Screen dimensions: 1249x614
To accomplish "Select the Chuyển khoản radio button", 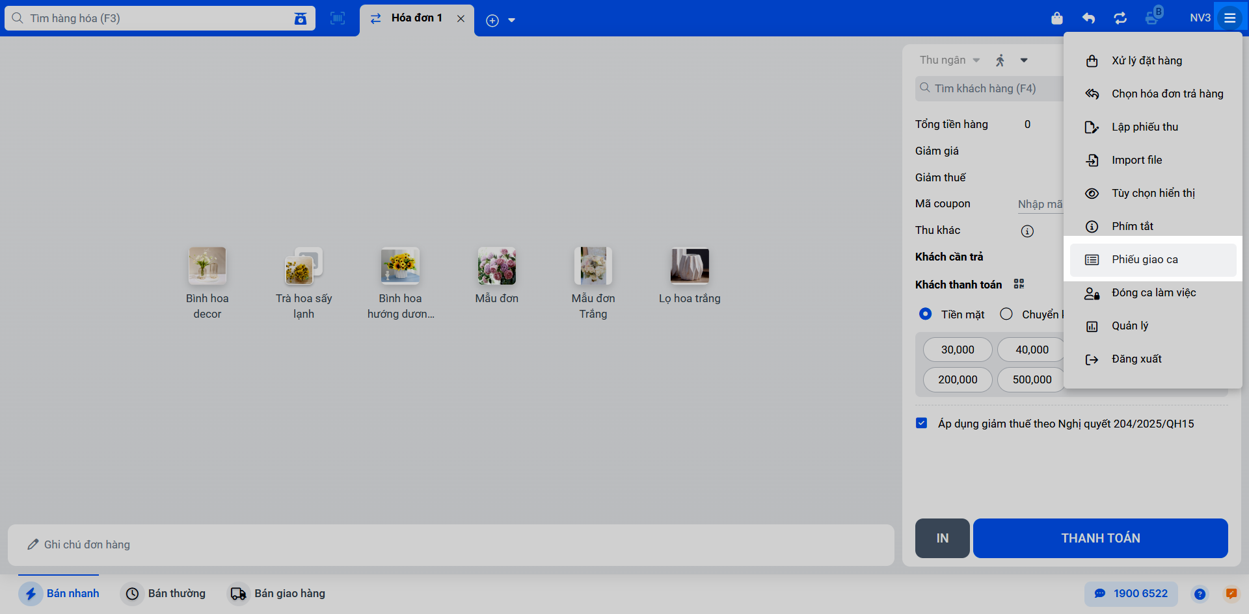I will [x=1006, y=314].
